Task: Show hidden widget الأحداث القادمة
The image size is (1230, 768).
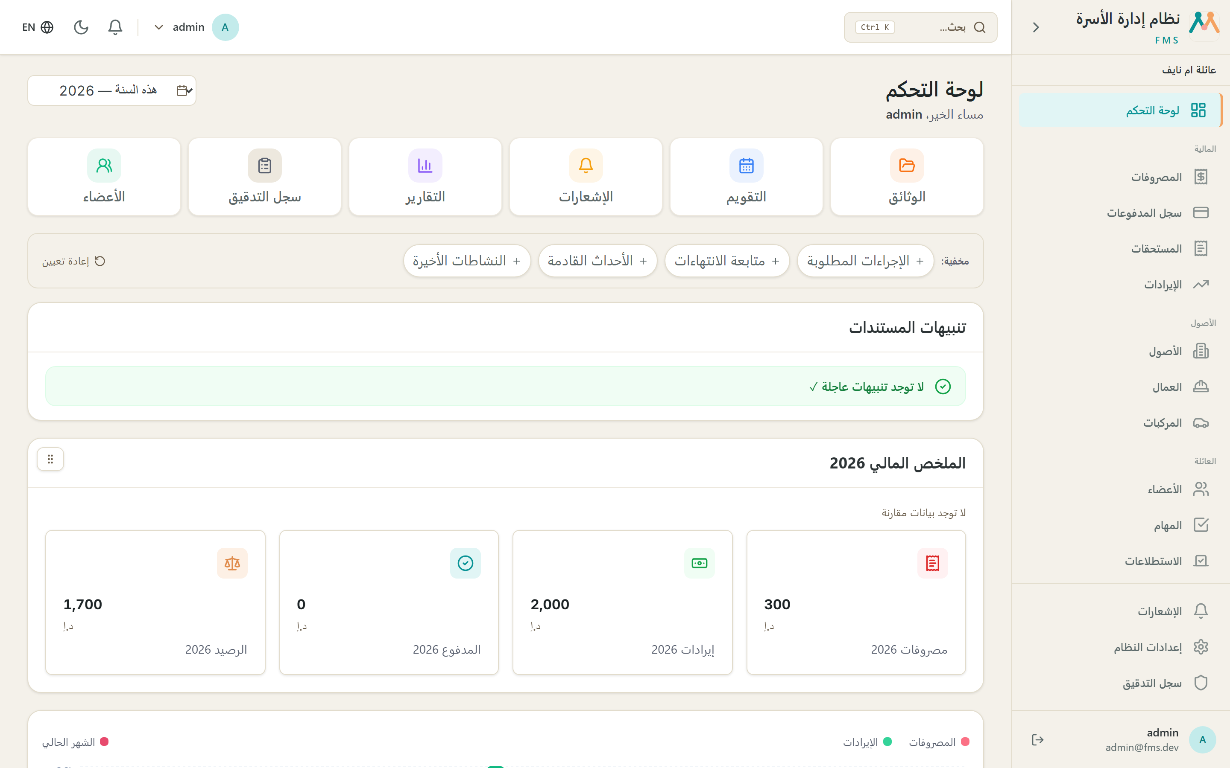Action: pyautogui.click(x=597, y=261)
